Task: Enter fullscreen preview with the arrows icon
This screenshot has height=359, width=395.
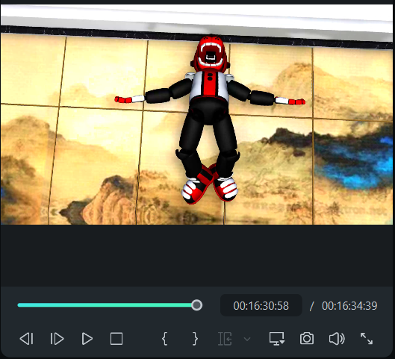Action: click(x=367, y=339)
